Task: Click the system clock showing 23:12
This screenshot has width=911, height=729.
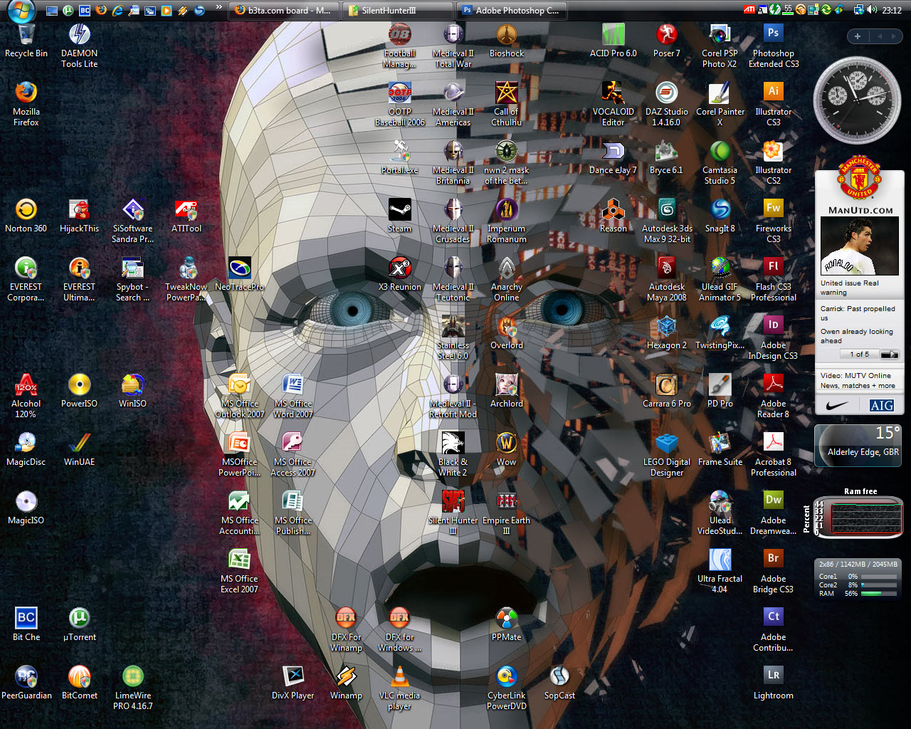Action: tap(892, 10)
